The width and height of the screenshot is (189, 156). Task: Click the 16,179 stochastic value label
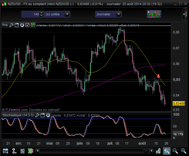coord(178,134)
